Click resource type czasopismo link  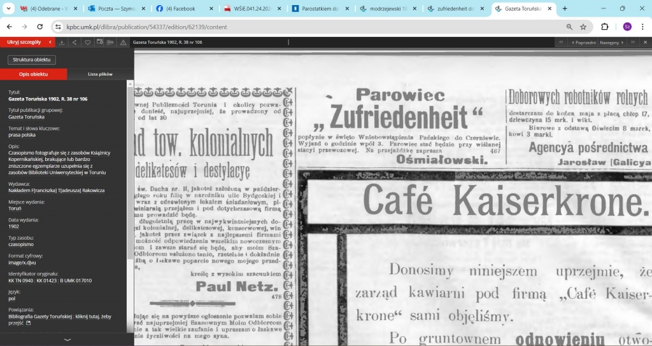[21, 244]
